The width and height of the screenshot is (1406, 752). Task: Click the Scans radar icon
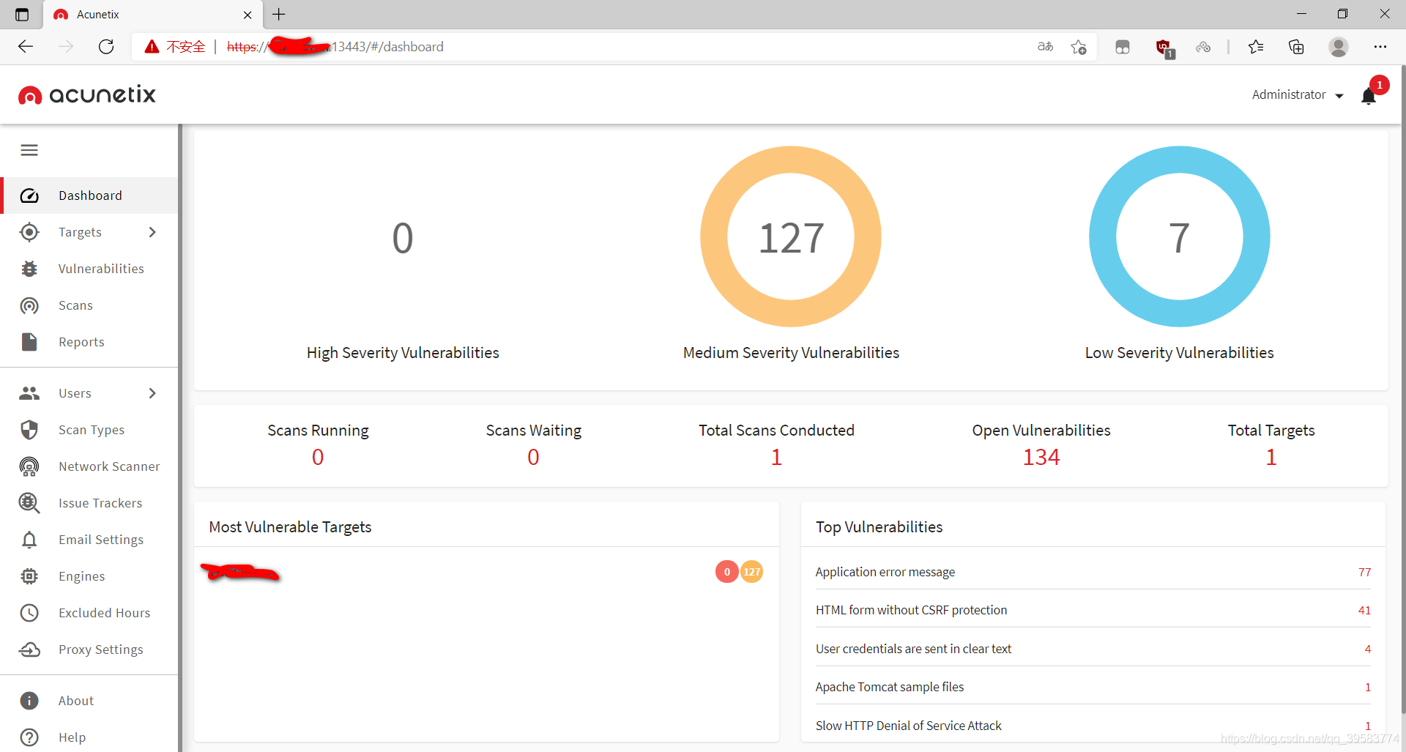point(29,305)
